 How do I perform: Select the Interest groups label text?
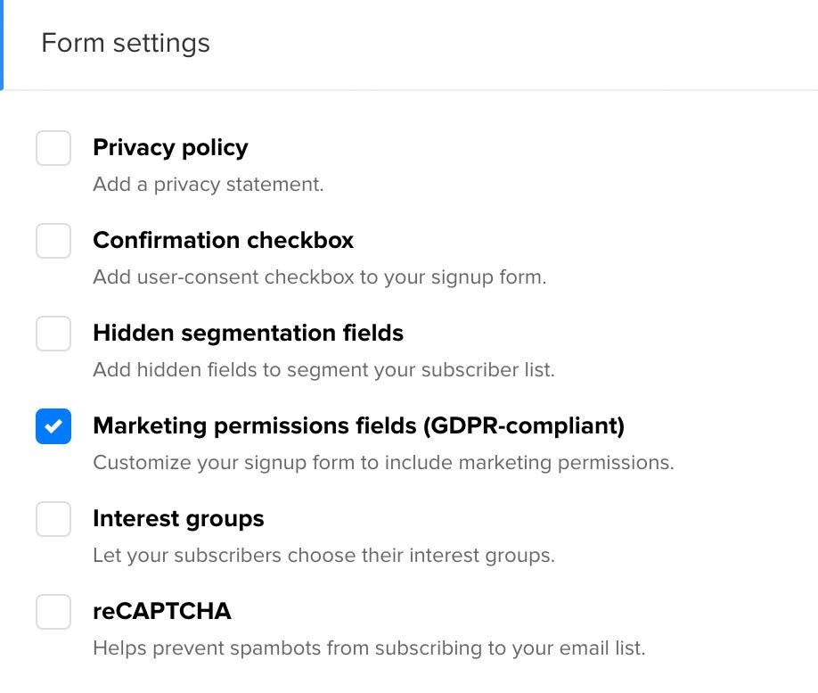pyautogui.click(x=178, y=518)
